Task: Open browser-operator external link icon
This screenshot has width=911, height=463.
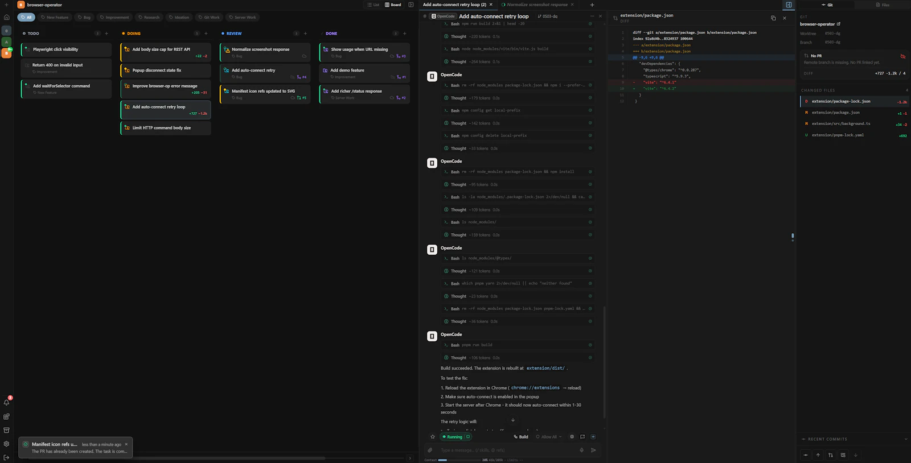Action: (x=839, y=24)
